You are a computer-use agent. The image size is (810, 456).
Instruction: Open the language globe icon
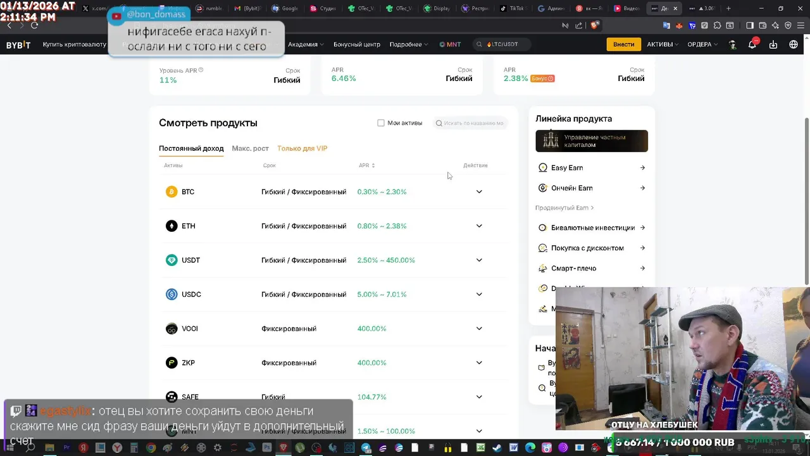[794, 44]
